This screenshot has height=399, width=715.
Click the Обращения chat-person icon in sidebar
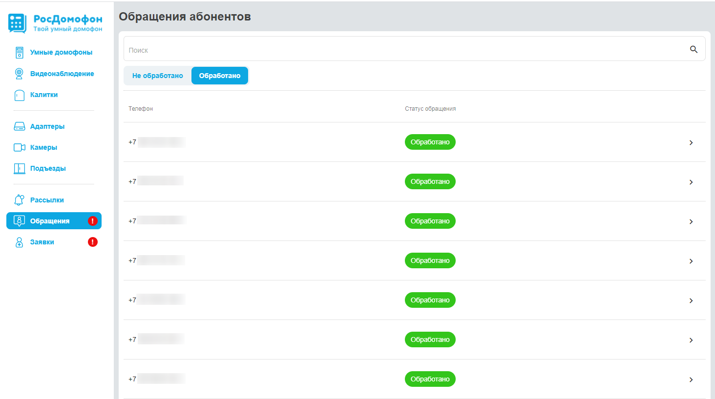click(x=19, y=221)
